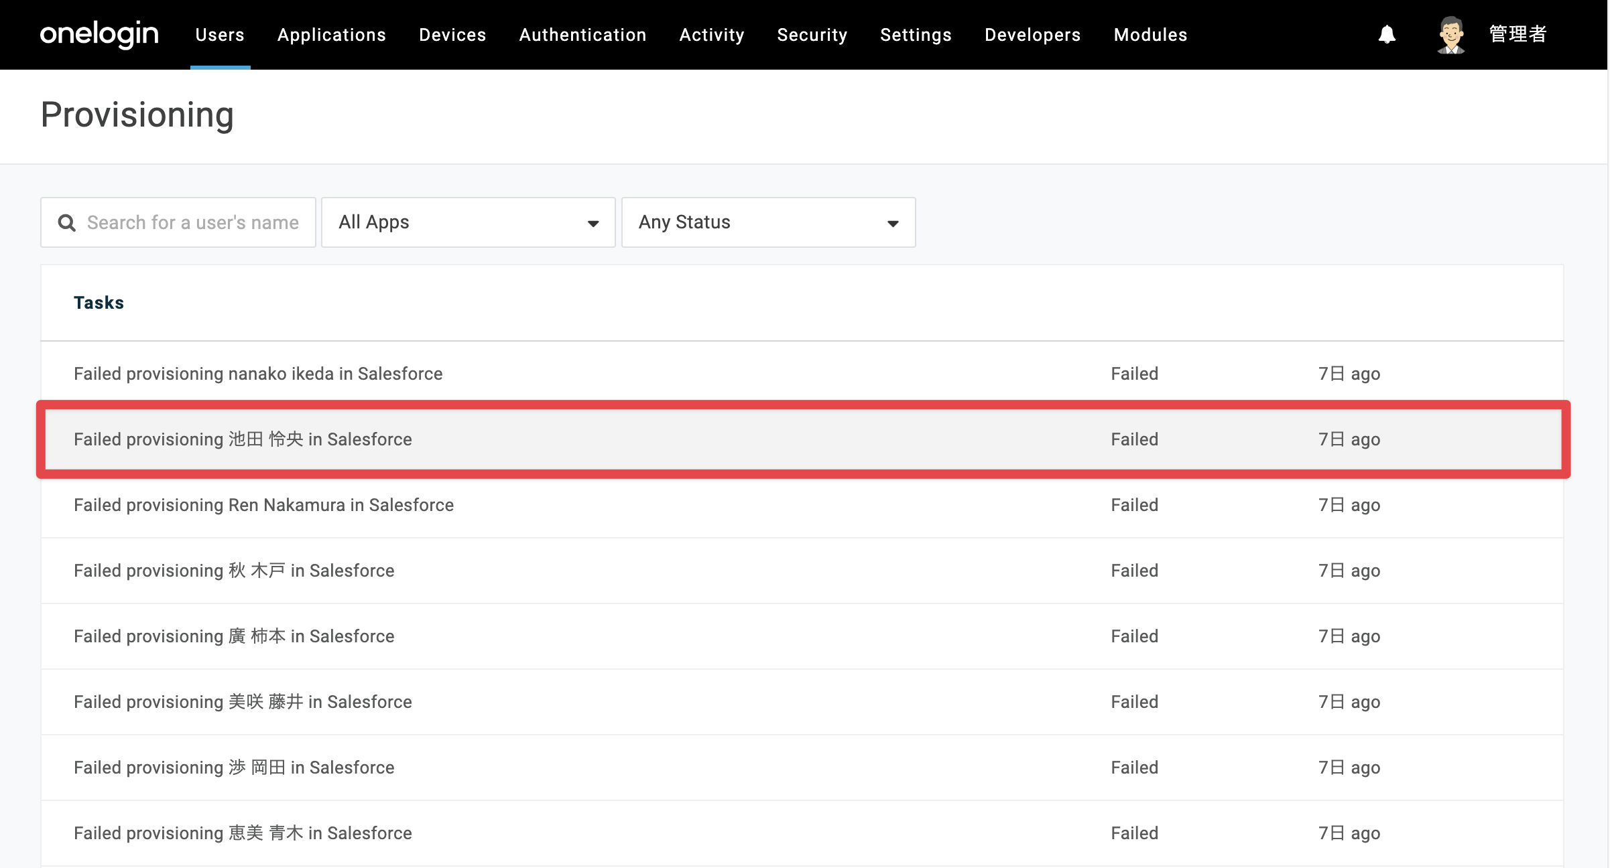Screen dimensions: 1610x868
Task: Click Failed status in Ren Nakamura row
Action: (x=1134, y=505)
